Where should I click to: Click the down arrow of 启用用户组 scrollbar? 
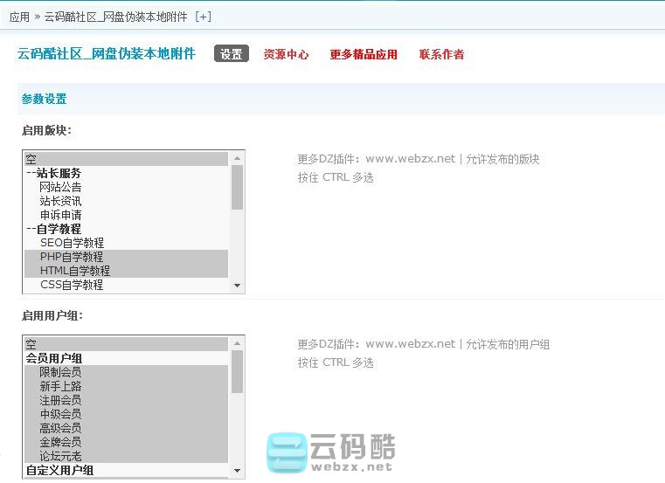tap(237, 470)
